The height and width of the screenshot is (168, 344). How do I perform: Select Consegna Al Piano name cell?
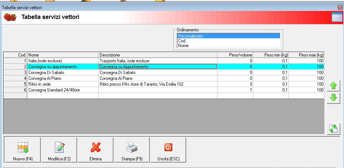tap(63, 78)
